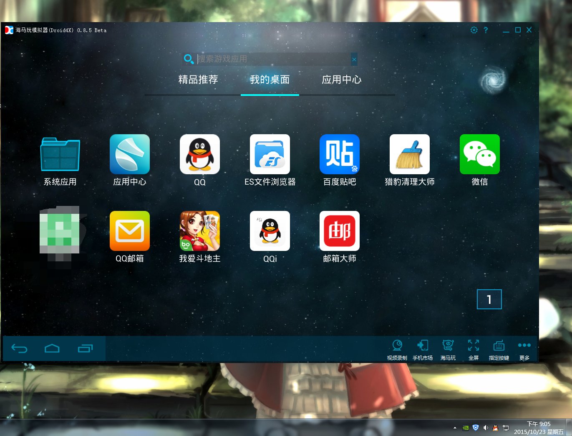Open the QQ penguin app
The width and height of the screenshot is (572, 436).
[x=200, y=154]
